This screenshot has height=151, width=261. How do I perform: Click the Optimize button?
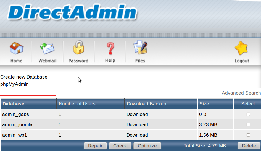(147, 146)
